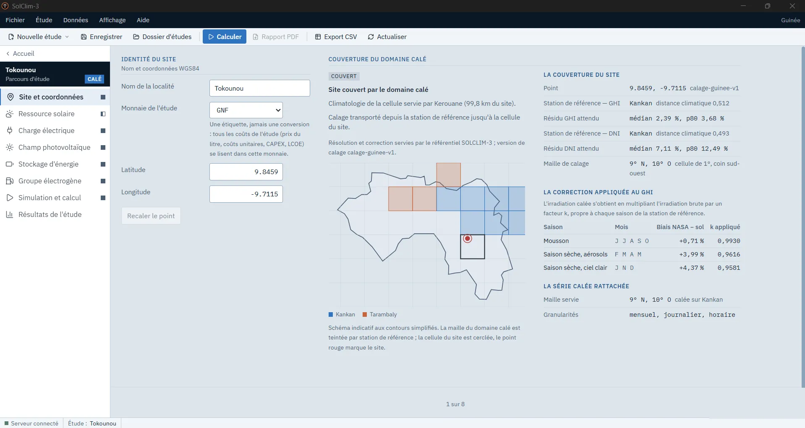Click the Actualiser refresh button

pos(387,37)
